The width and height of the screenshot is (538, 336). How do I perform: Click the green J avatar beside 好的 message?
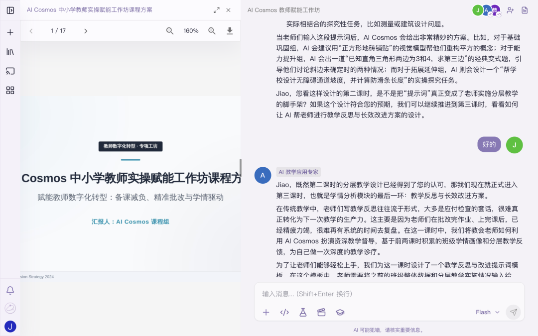pos(514,145)
